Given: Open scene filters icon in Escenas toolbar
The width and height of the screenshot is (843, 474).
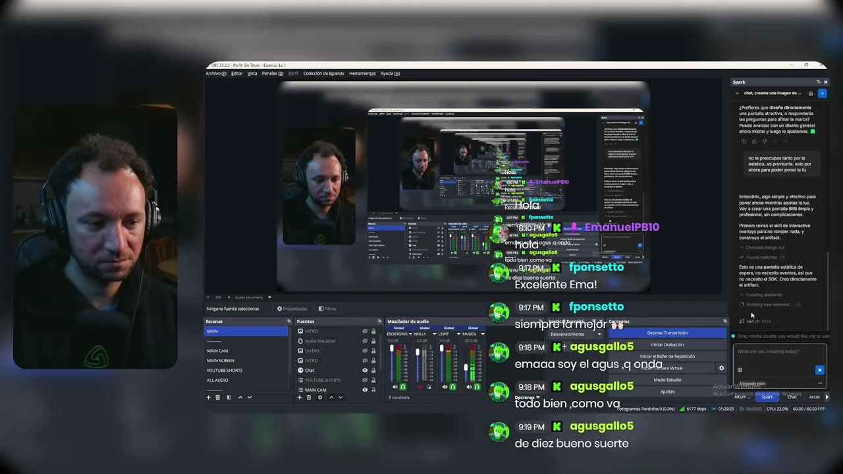Looking at the screenshot, I should pos(229,397).
